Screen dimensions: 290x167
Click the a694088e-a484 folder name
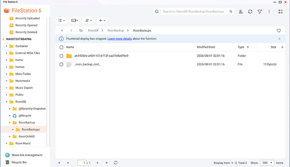tap(101, 56)
